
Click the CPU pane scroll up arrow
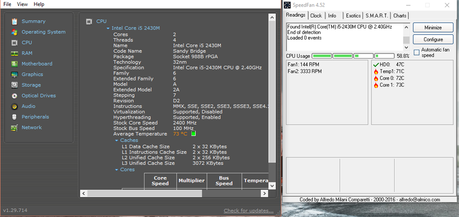272,17
